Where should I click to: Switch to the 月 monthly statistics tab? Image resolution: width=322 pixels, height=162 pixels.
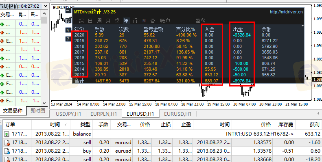pyautogui.click(x=108, y=21)
